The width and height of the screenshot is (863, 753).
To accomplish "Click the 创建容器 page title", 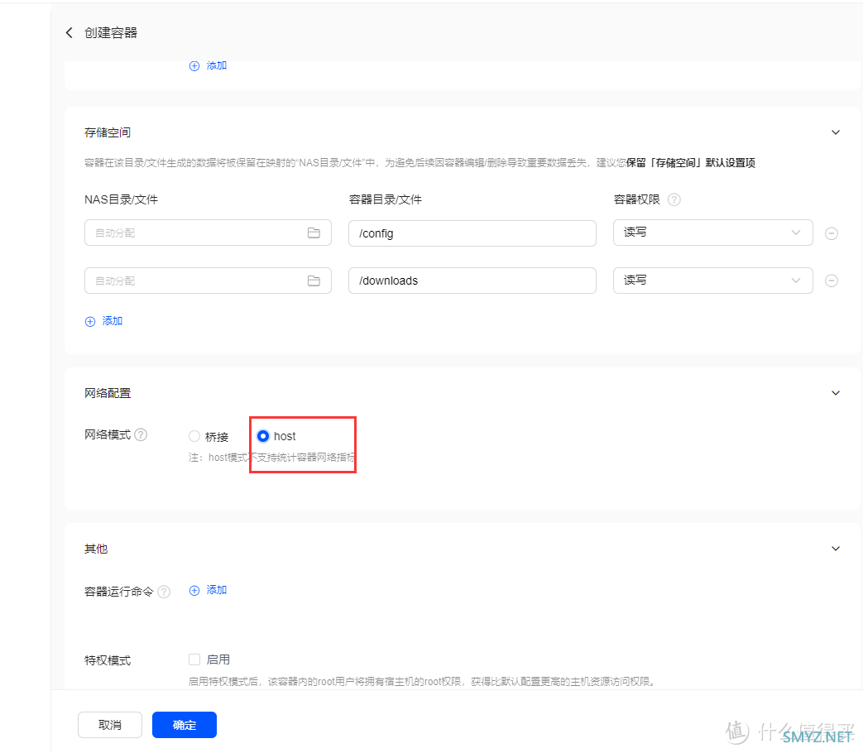I will (x=111, y=33).
